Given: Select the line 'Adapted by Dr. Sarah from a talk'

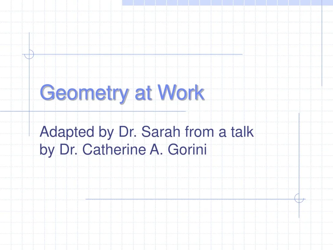Looking at the screenshot, I should coord(146,132).
